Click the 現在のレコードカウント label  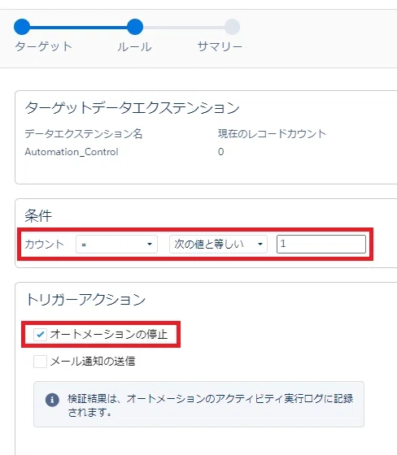click(272, 134)
